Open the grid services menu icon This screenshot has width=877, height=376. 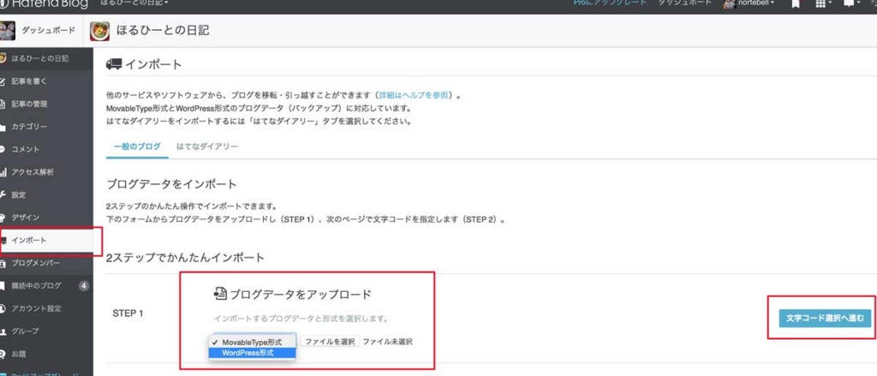[820, 3]
